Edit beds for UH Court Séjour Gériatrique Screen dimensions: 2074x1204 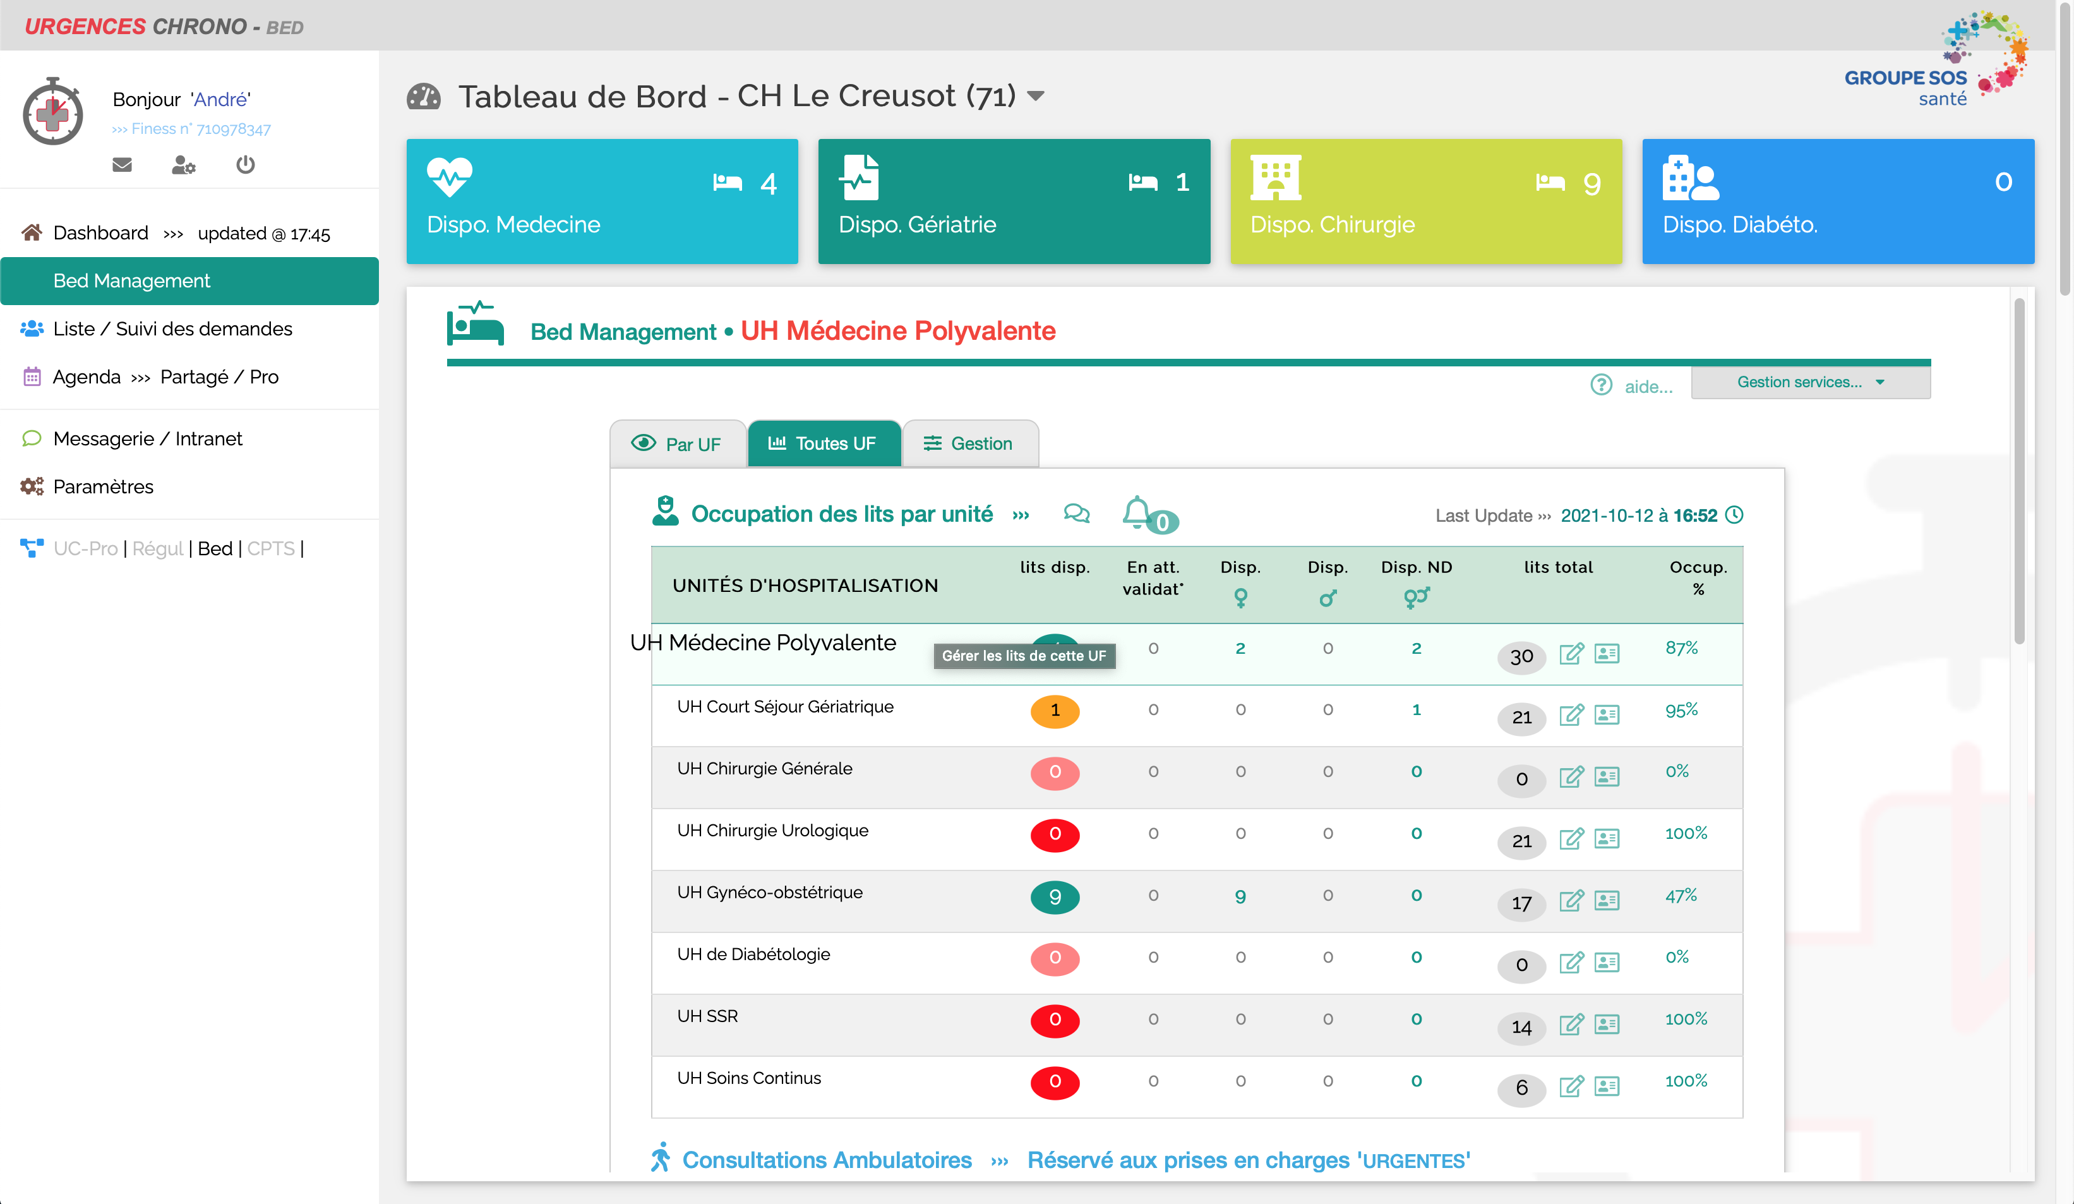click(1571, 714)
